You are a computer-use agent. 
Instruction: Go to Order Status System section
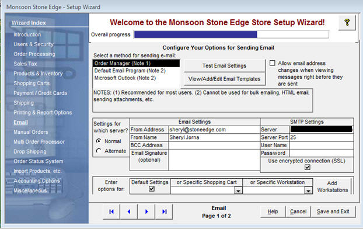click(38, 161)
